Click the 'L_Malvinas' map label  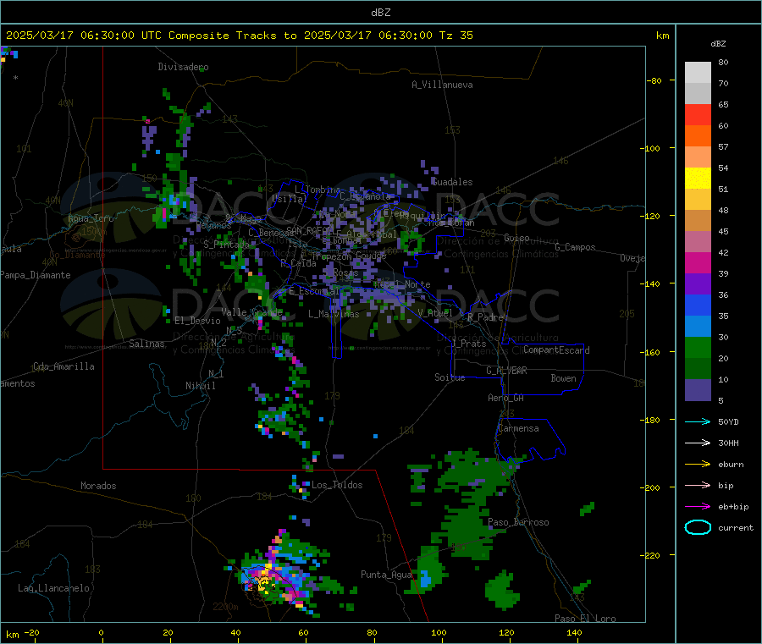334,314
